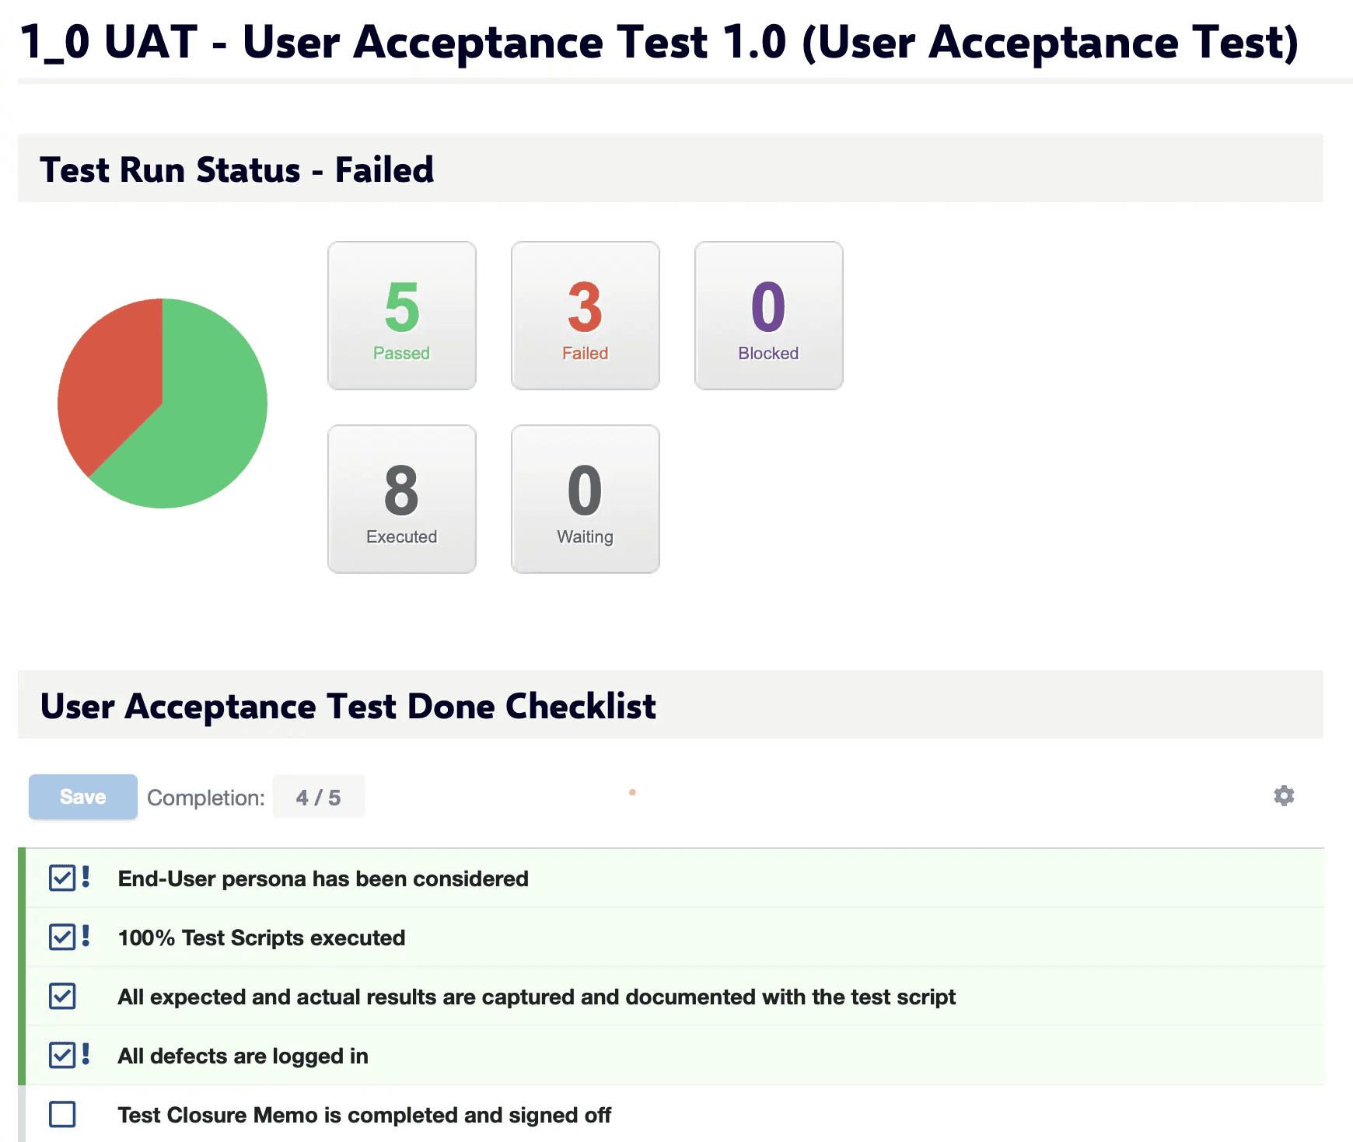The height and width of the screenshot is (1142, 1353).
Task: Open the 3 Failed tile
Action: tap(586, 316)
